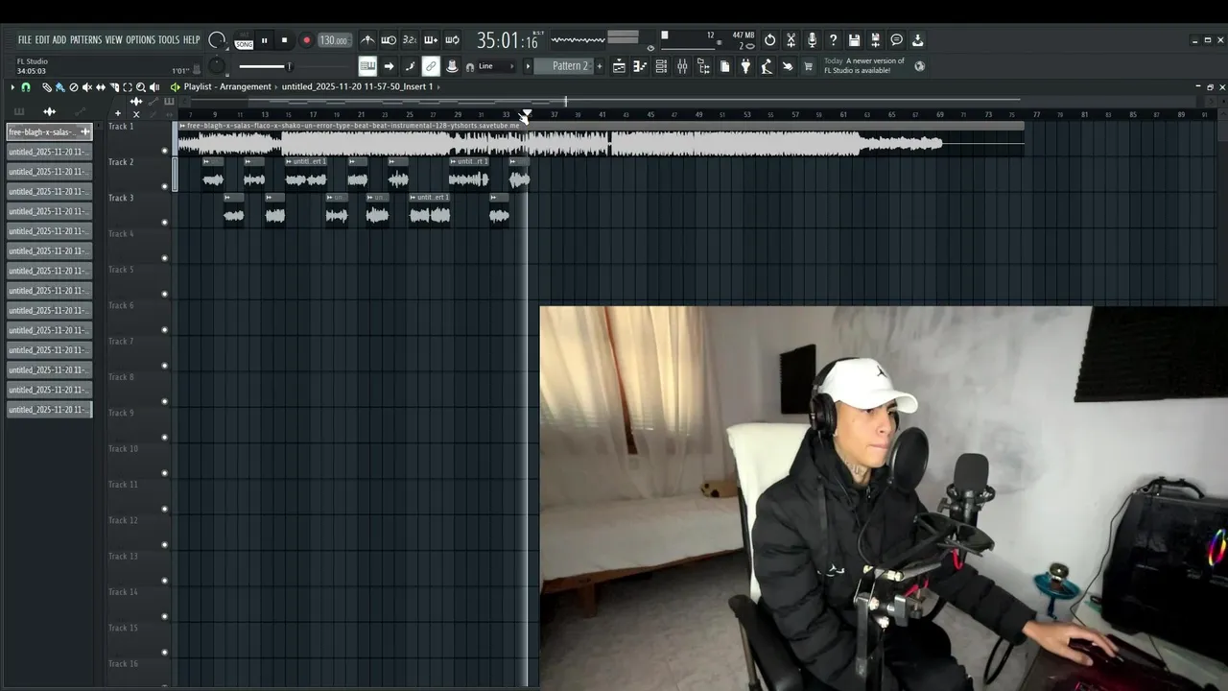Select the playlist zoom magnifier tool

pyautogui.click(x=141, y=87)
